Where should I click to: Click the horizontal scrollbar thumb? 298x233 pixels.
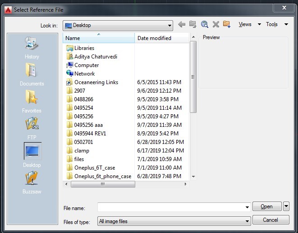point(103,184)
